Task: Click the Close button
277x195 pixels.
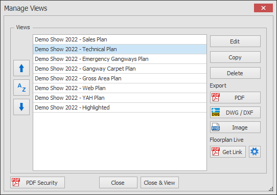Action: pos(118,182)
